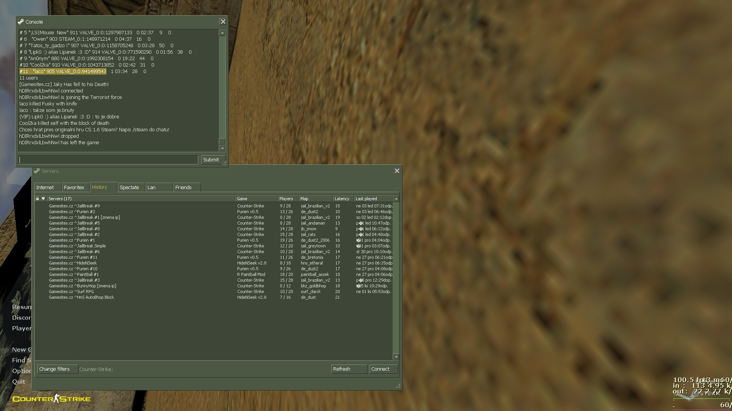Click the secure shield column icon
The image size is (732, 411).
tap(43, 199)
